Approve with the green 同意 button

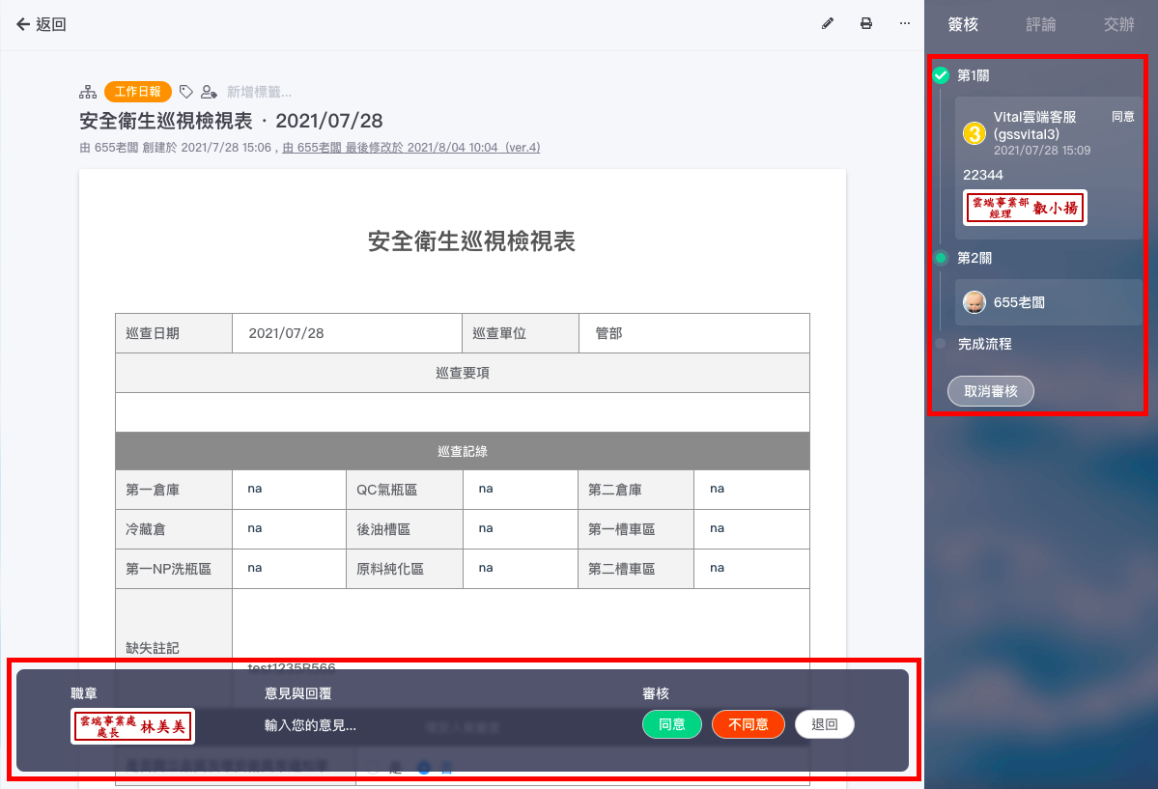(x=671, y=724)
